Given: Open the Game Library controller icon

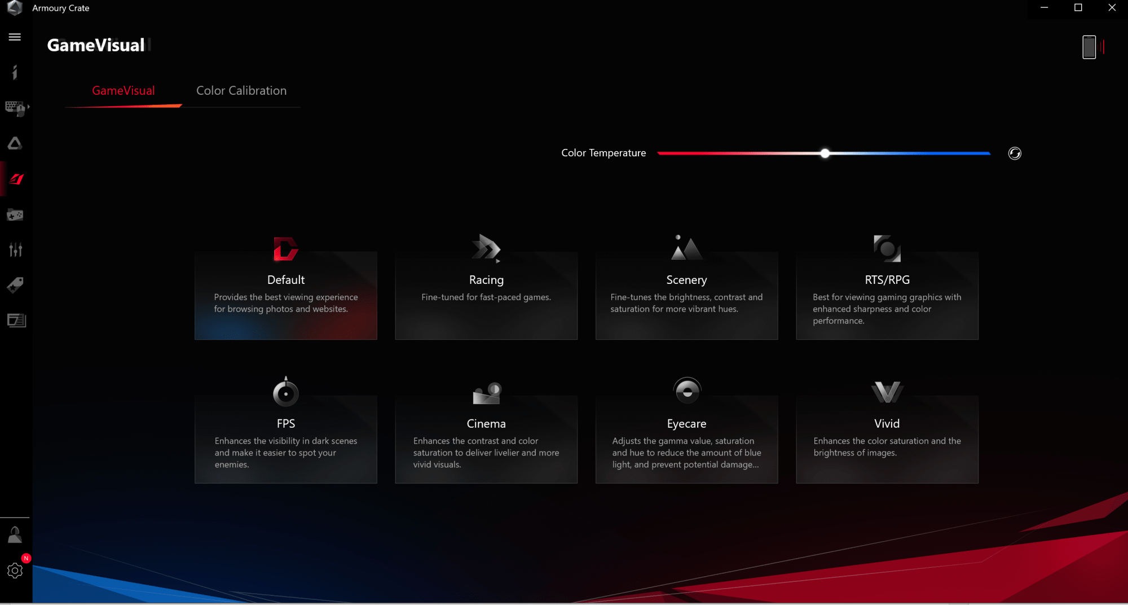Looking at the screenshot, I should point(15,215).
